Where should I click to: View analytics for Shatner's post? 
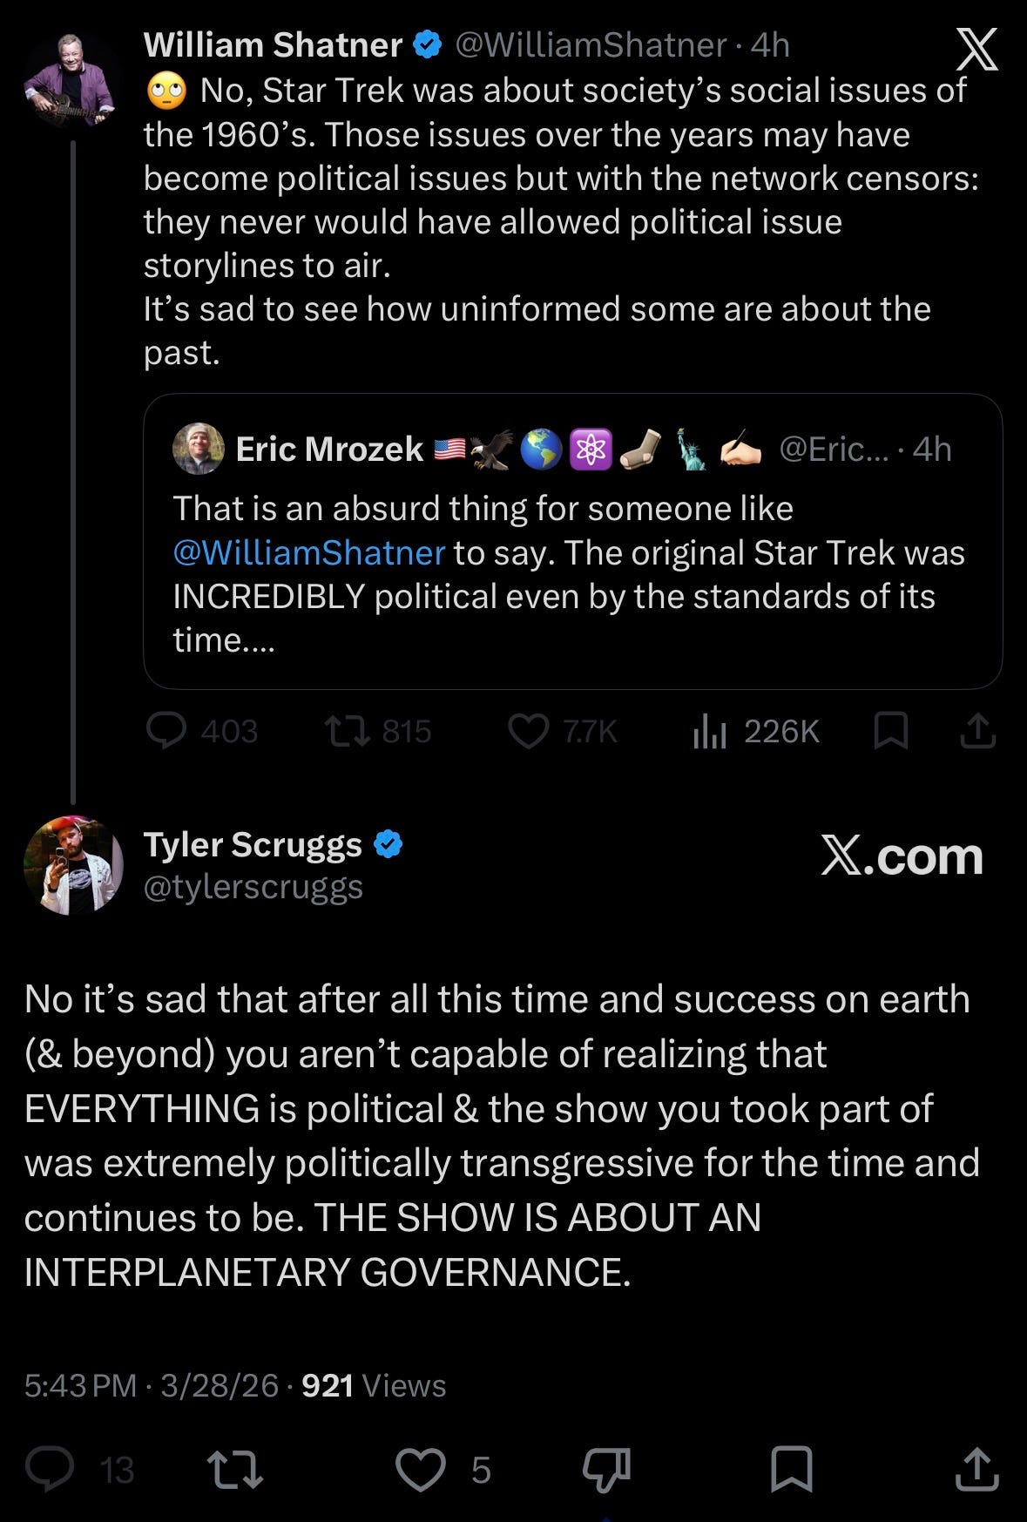710,731
